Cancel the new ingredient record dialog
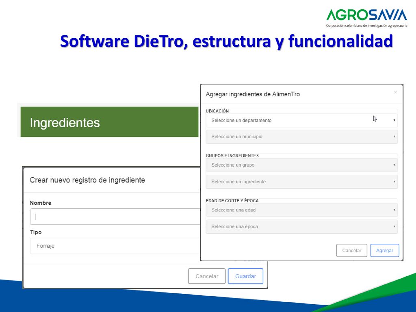The image size is (416, 312). point(207,276)
